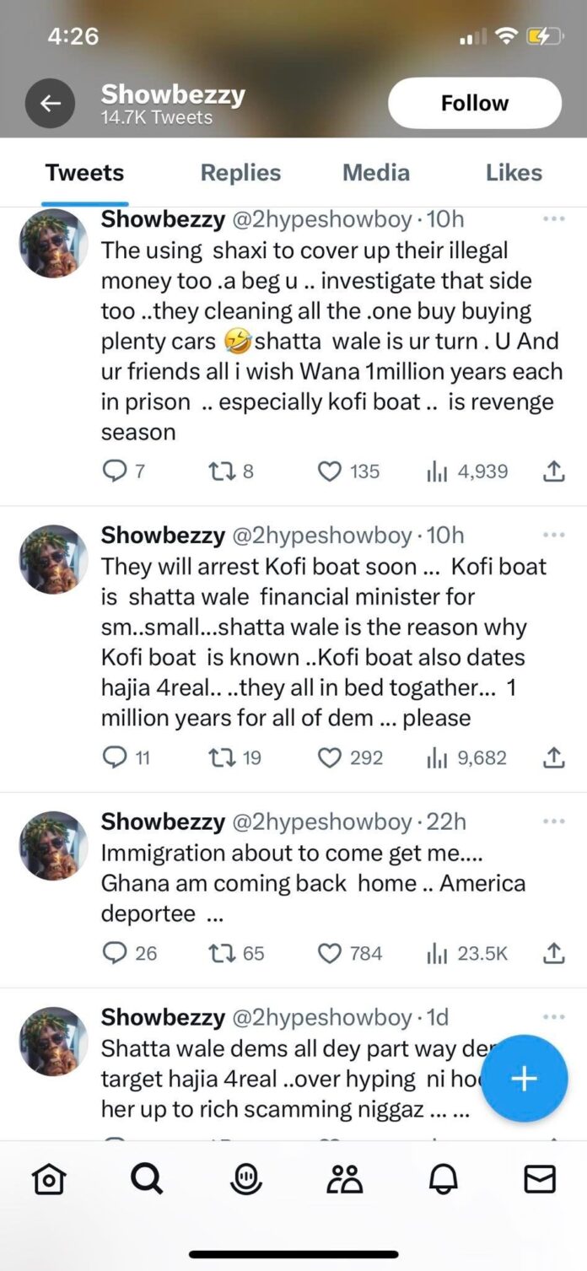587x1271 pixels.
Task: Open the three-dot menu on the Shatta wale tweet
Action: (x=554, y=1017)
